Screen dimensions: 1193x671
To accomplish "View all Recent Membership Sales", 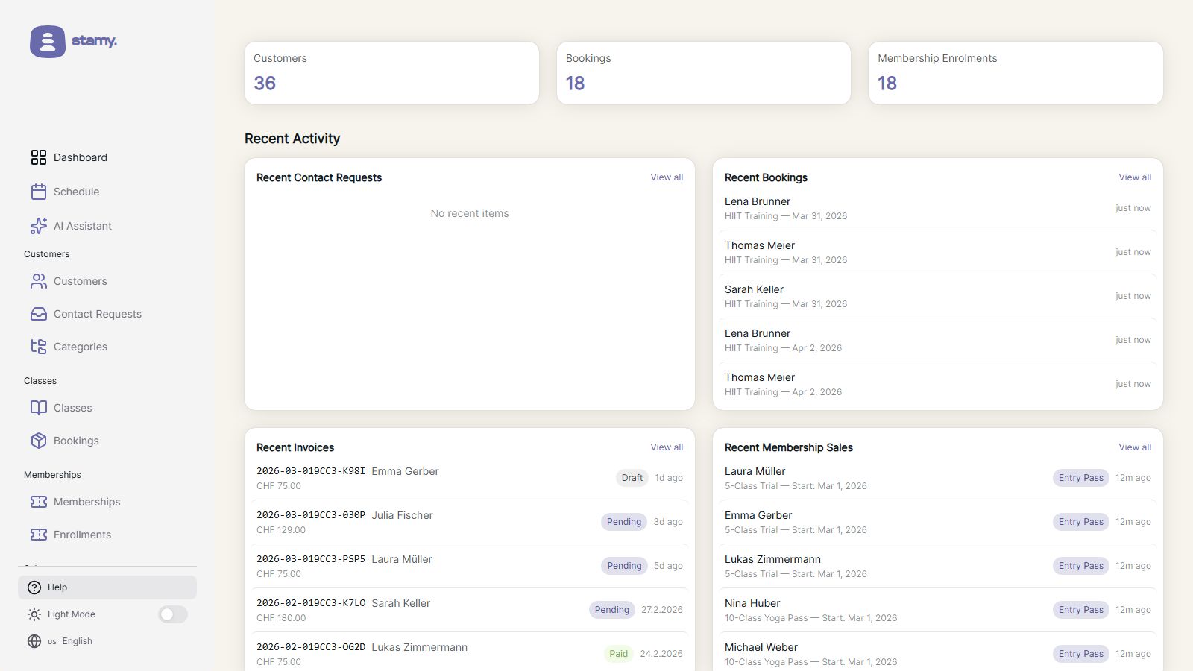I will click(x=1134, y=447).
